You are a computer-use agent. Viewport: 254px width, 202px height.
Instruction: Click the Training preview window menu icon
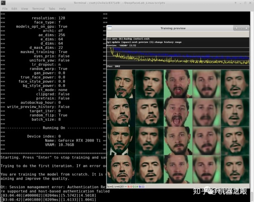[x=110, y=28]
